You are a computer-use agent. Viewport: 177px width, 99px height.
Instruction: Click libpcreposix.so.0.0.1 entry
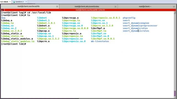(x=105, y=18)
